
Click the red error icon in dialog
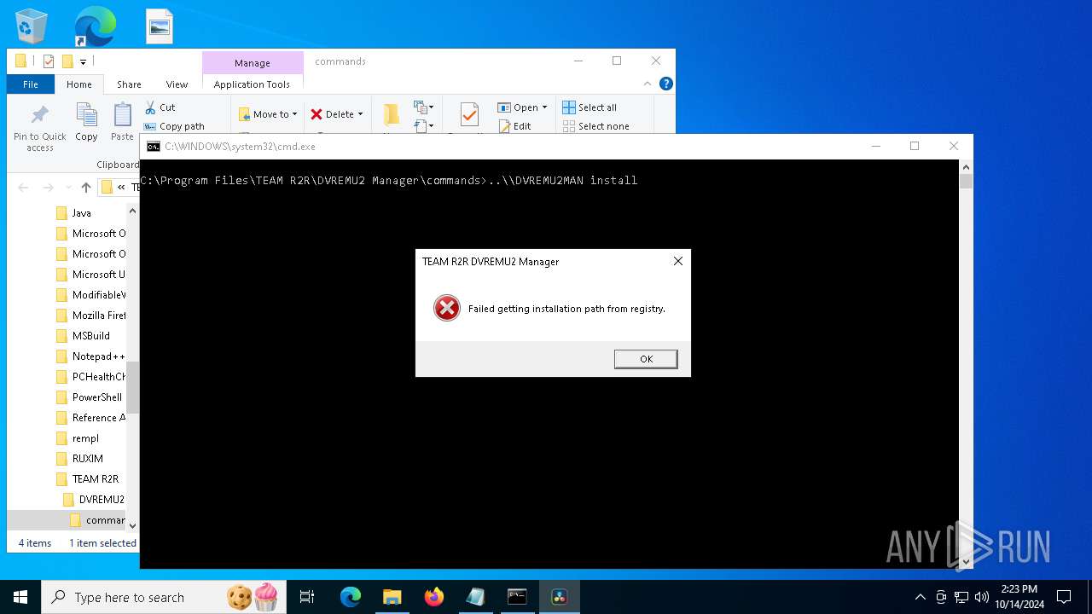[x=446, y=308]
